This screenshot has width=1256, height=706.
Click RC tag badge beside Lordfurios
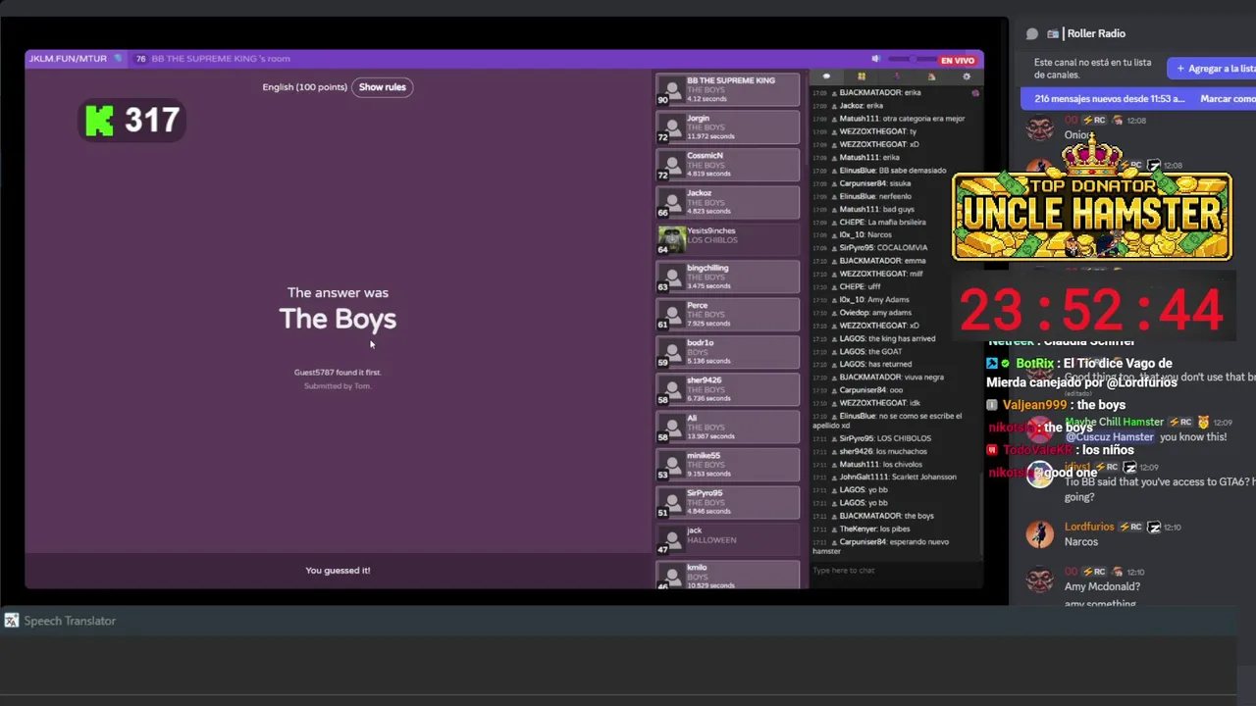[1130, 528]
